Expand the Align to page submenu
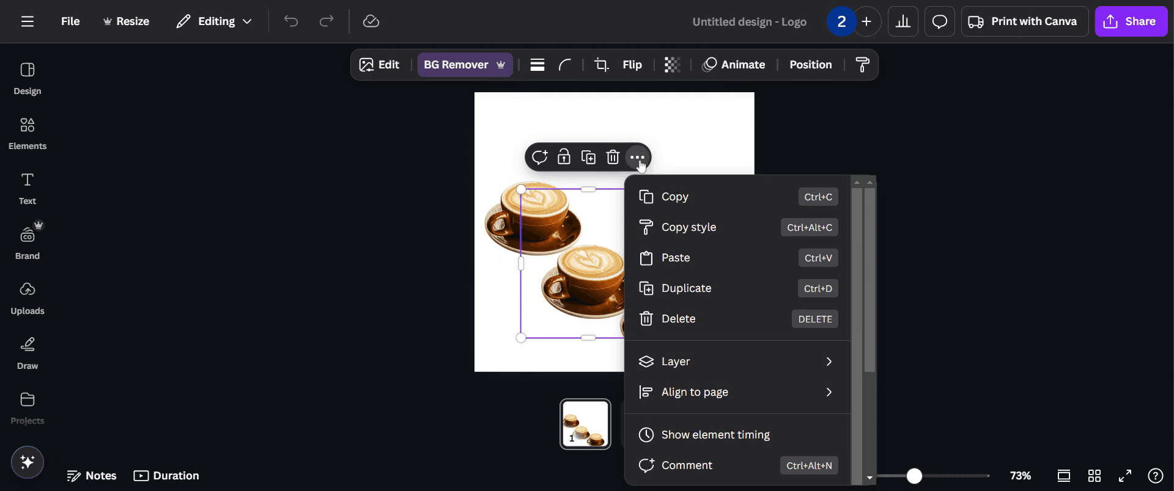Screen dimensions: 1174x491 [x=737, y=392]
